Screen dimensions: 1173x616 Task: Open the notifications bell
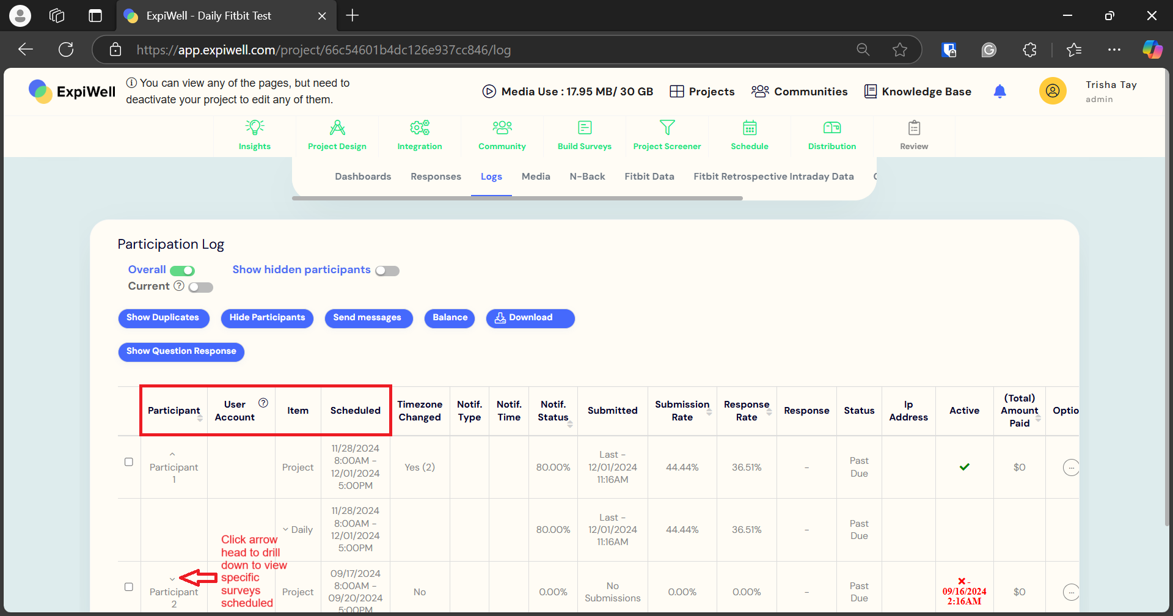(x=1000, y=91)
